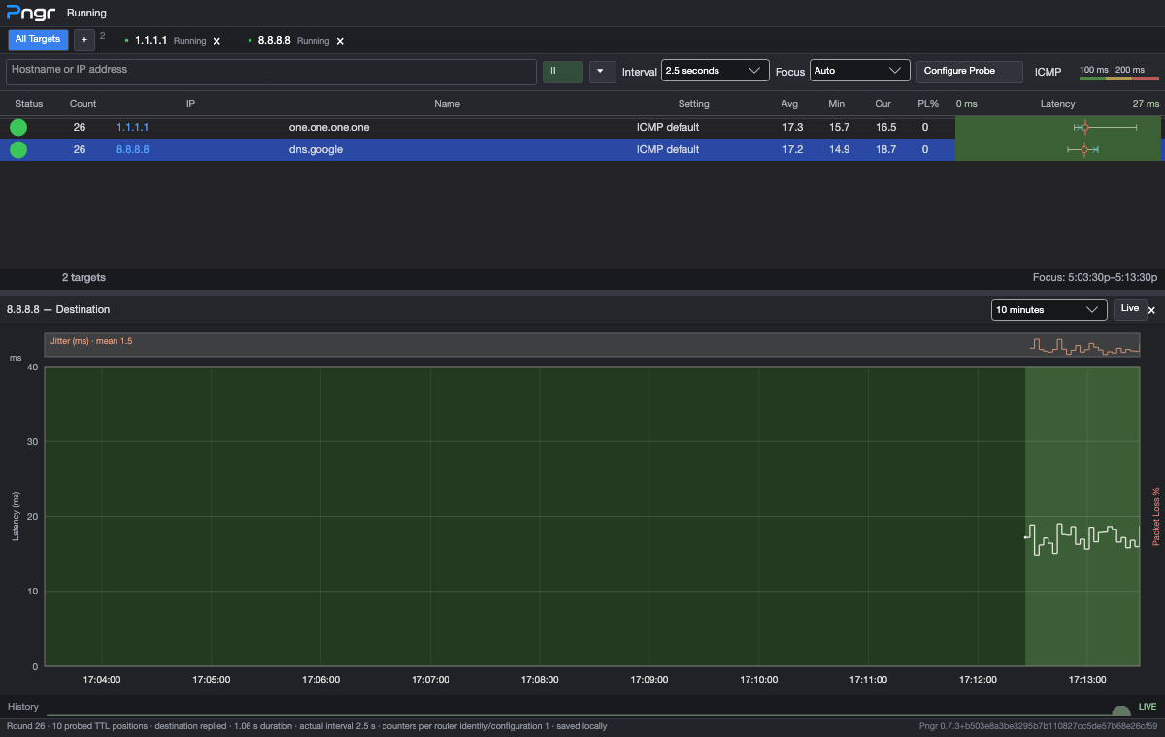Open the Focus dropdown set to Auto
This screenshot has width=1165, height=737.
(860, 71)
